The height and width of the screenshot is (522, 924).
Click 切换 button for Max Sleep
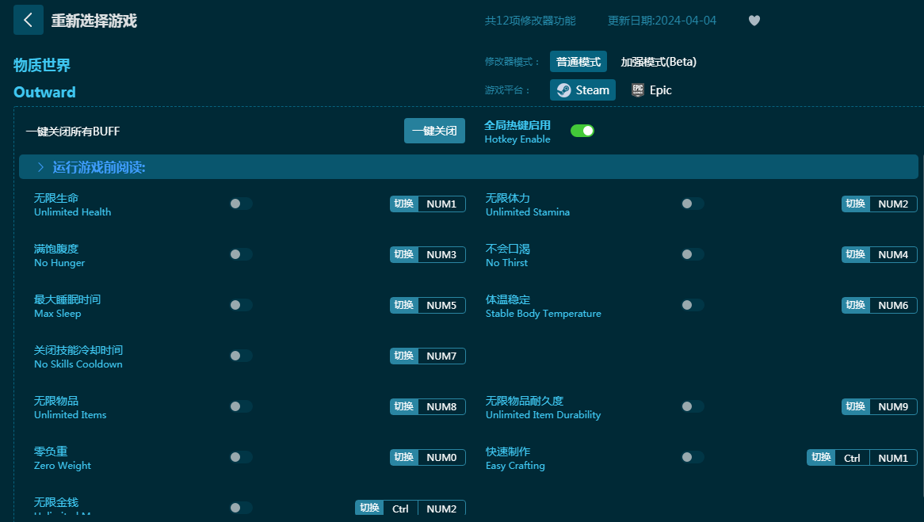click(x=403, y=305)
